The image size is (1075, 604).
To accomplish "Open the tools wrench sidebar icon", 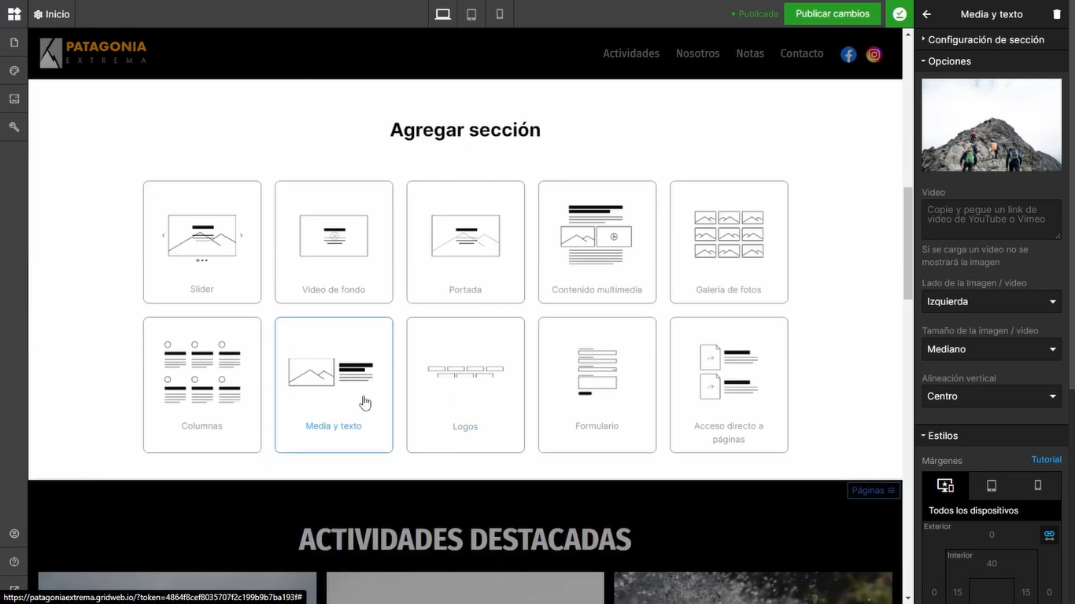I will pyautogui.click(x=14, y=127).
